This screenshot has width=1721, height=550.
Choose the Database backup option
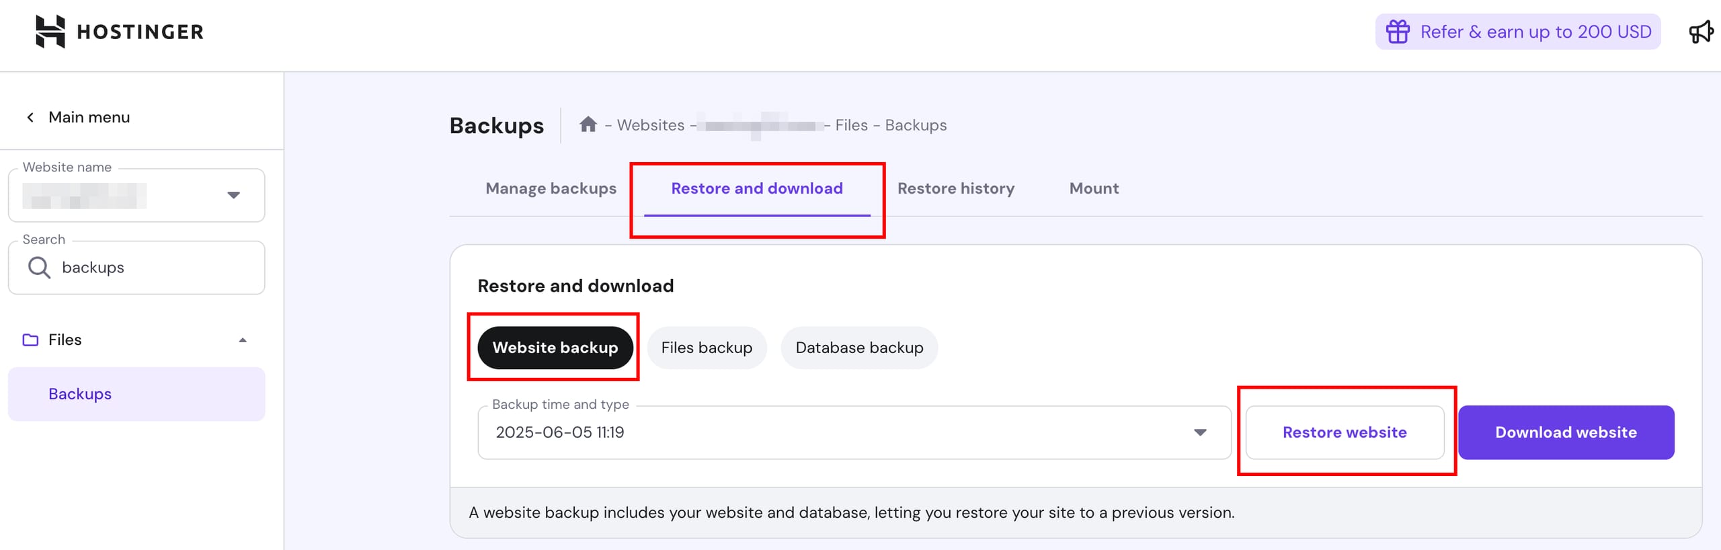[x=858, y=348]
